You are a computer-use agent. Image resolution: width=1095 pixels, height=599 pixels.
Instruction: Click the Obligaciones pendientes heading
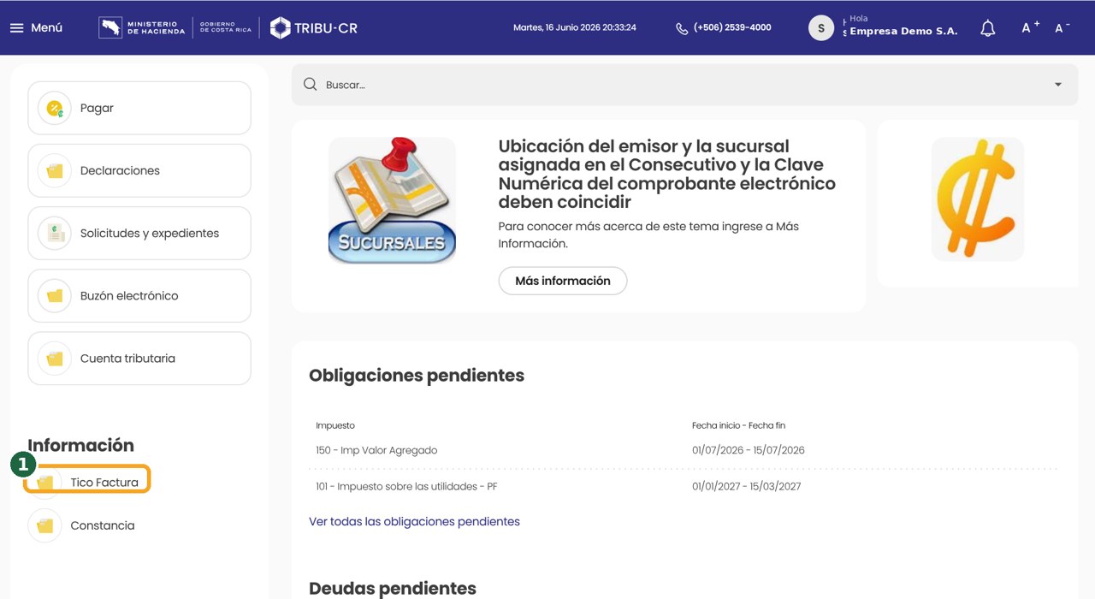coord(417,376)
